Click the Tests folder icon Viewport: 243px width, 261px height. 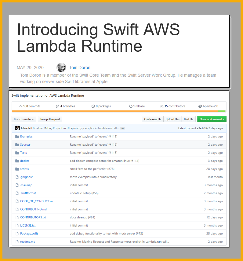(x=17, y=153)
